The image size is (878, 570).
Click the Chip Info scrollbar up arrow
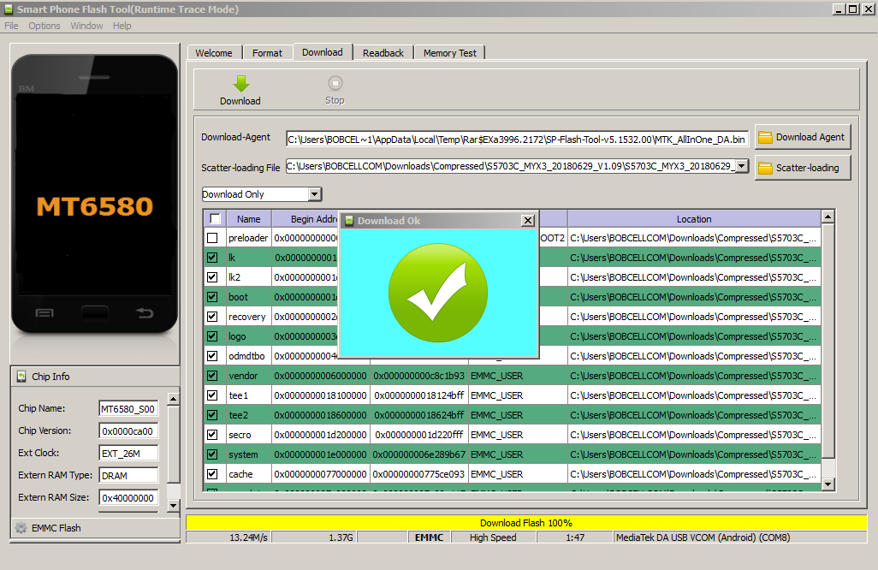pos(174,399)
